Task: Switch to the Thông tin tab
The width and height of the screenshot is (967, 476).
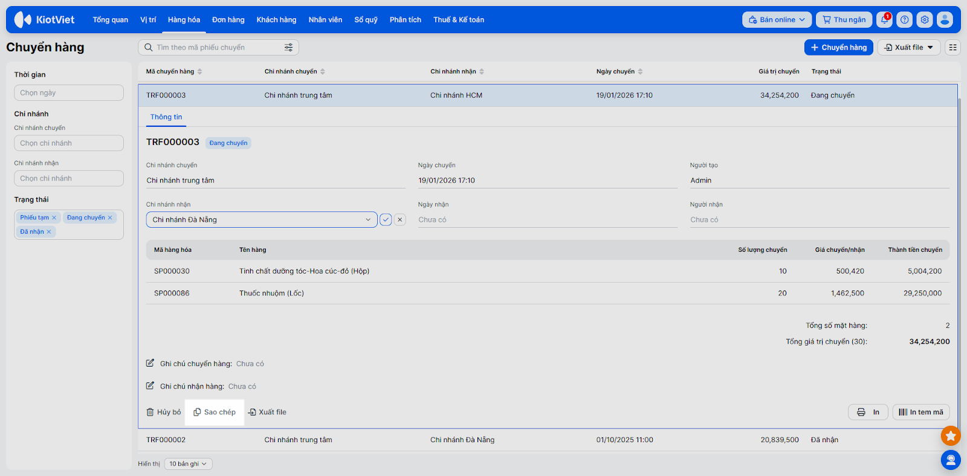Action: coord(166,117)
